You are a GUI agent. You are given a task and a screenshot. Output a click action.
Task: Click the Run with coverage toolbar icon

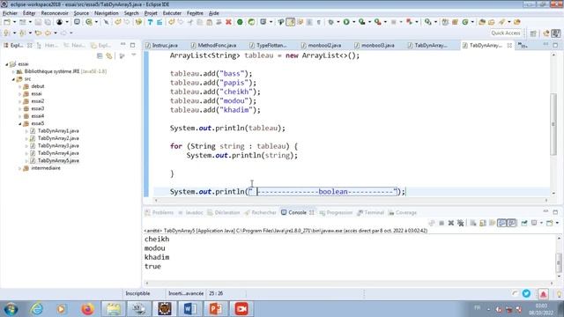point(362,22)
